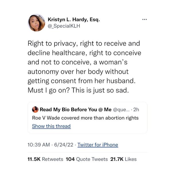Open the 'Show this thread' link
Image resolution: width=172 pixels, height=172 pixels.
click(51, 126)
